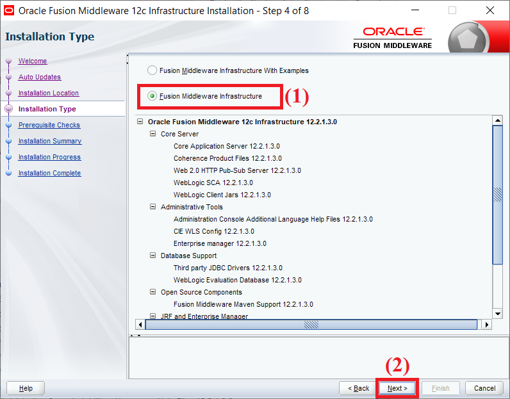Click Next to continue installation

tap(397, 388)
